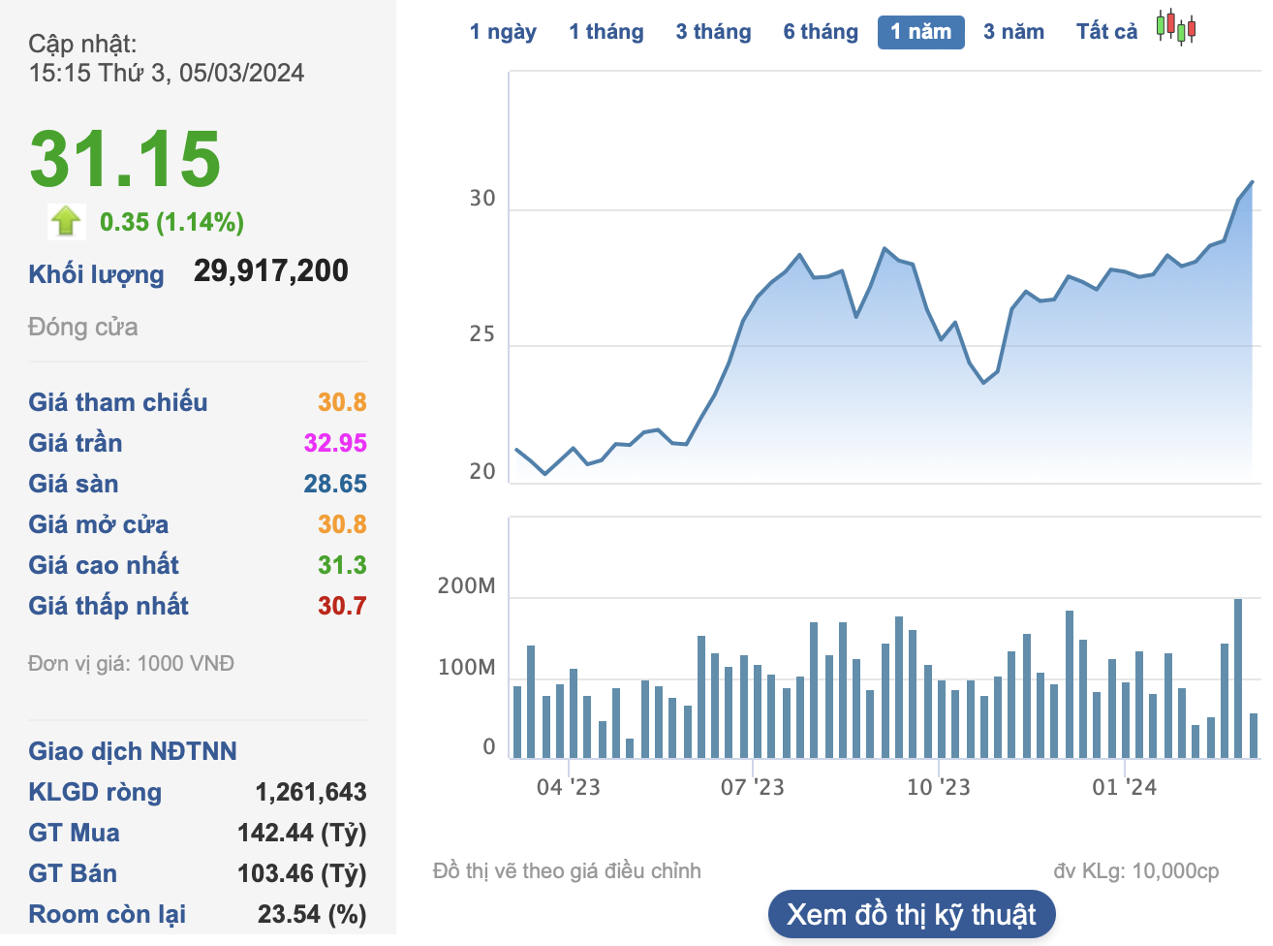The width and height of the screenshot is (1273, 946).
Task: Select the GT Mua value 142.44 (Tỷ)
Action: [302, 833]
